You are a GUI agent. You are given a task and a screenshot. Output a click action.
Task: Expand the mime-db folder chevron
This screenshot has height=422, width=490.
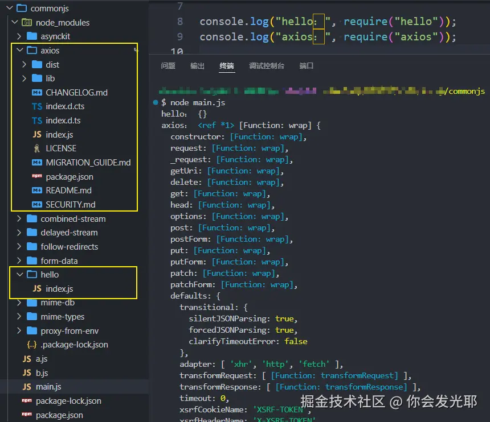19,302
